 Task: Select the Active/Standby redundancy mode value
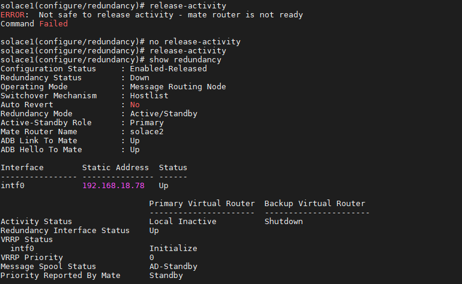163,114
